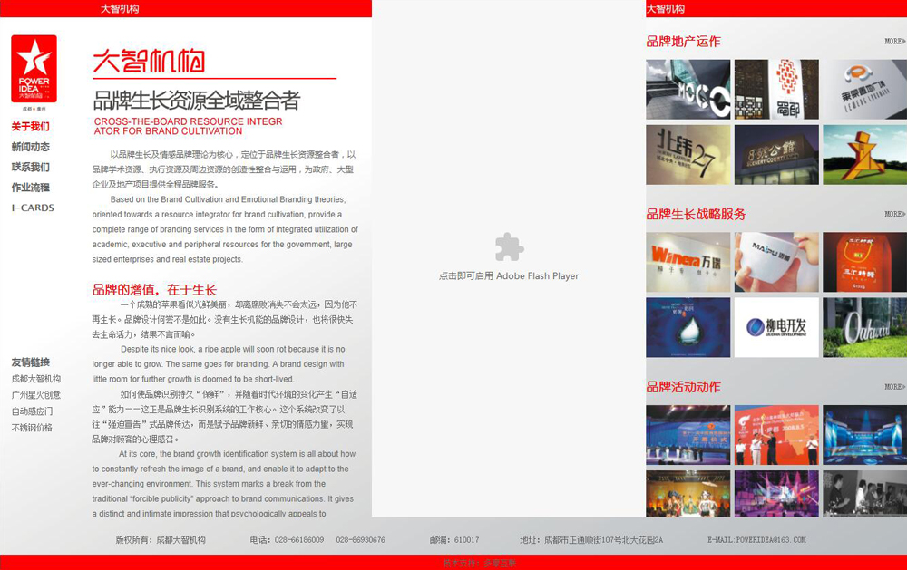
Task: Open 品牌生长战略服务 section heading
Action: pyautogui.click(x=696, y=215)
